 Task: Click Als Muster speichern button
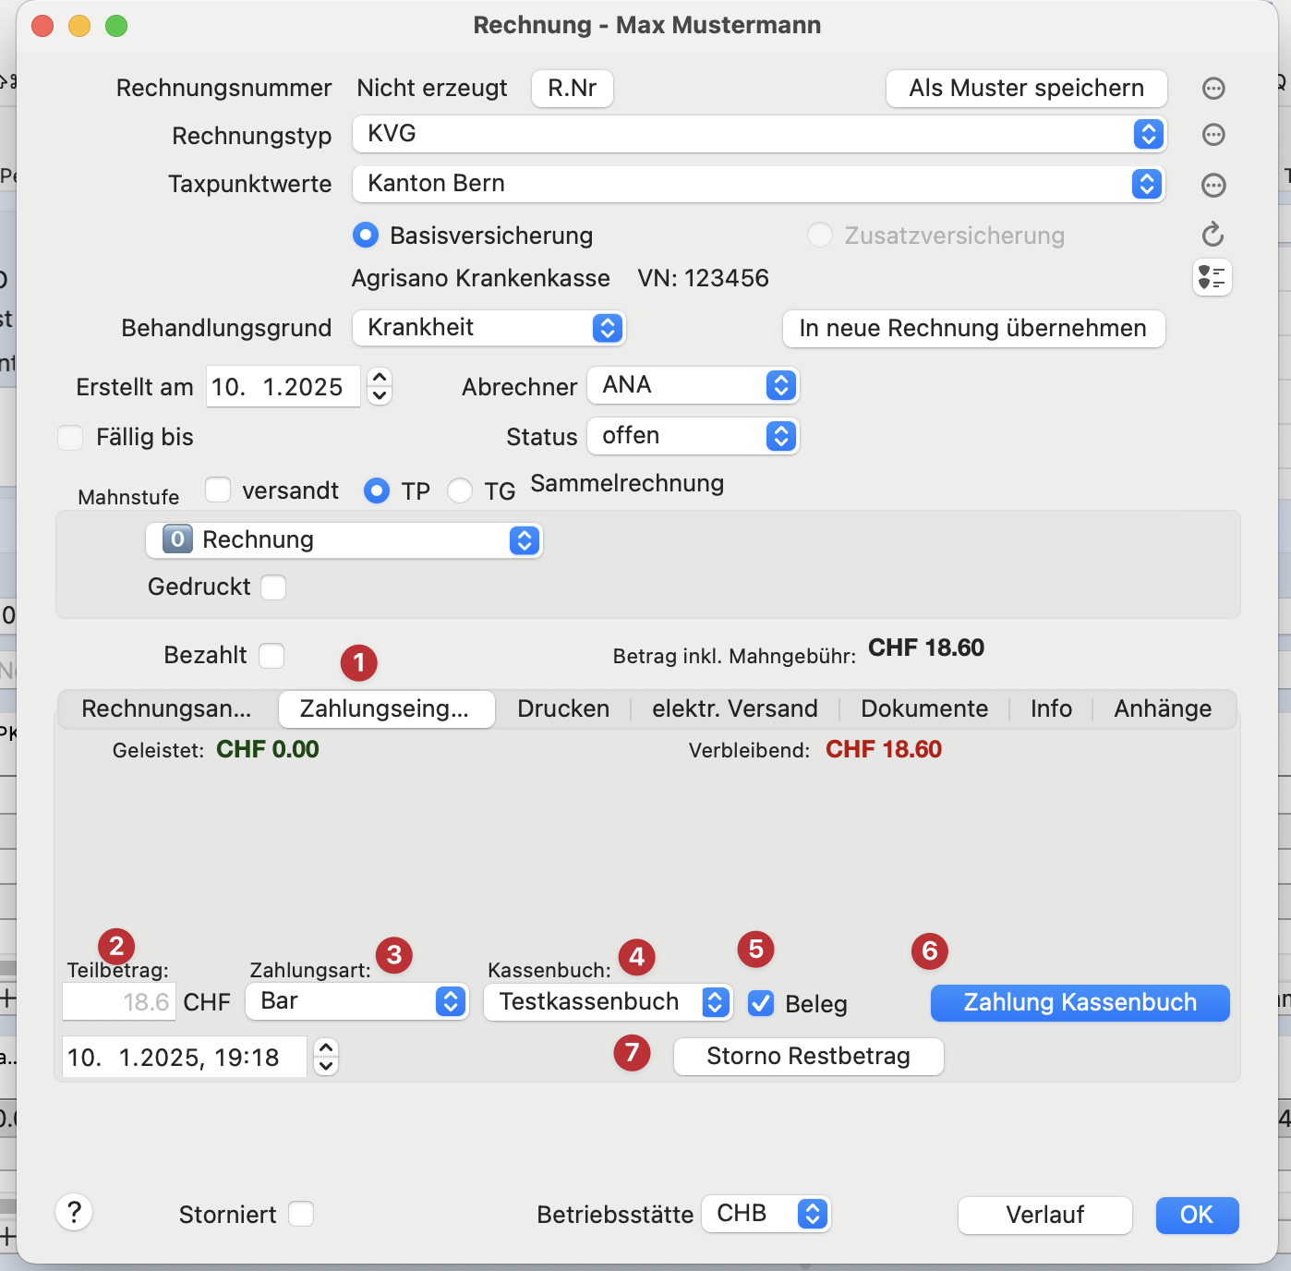coord(1027,89)
